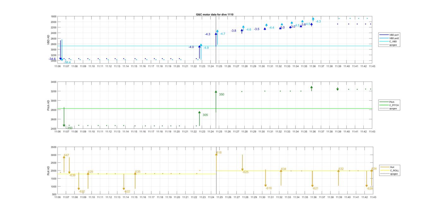Click the '647' roll data label
Viewport: 442px width, 218px height.
[x=66, y=155]
